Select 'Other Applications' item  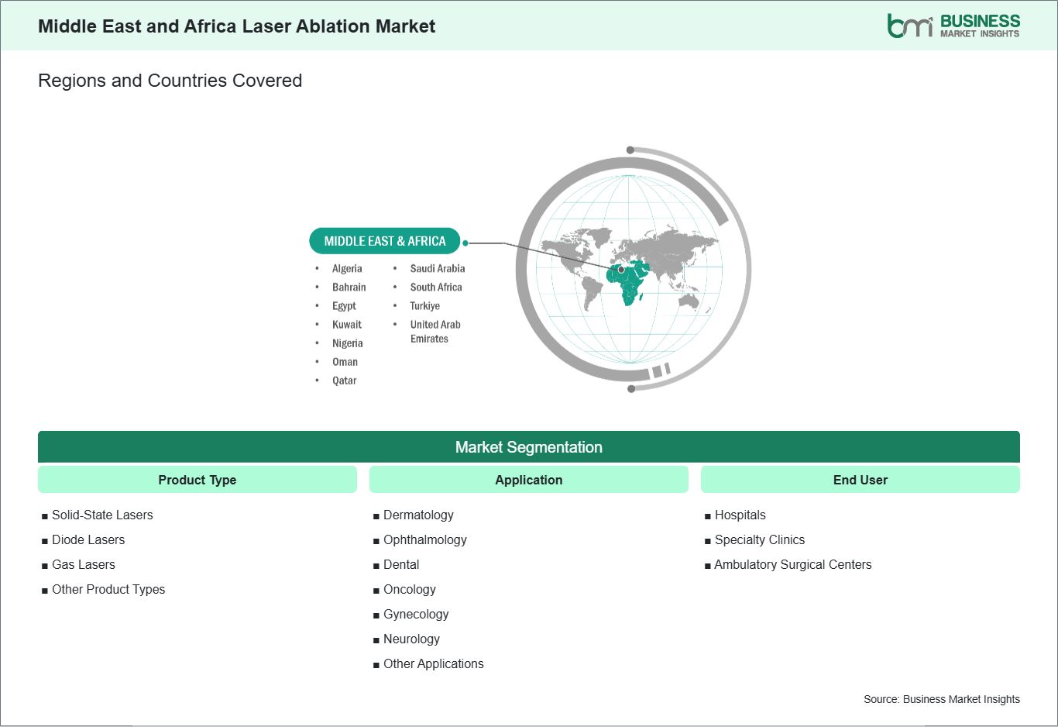(x=434, y=663)
